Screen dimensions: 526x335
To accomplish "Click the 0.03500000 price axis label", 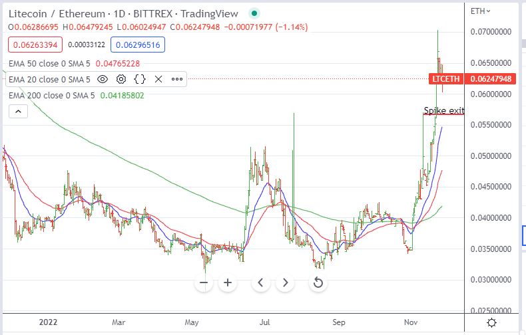I will tap(491, 249).
